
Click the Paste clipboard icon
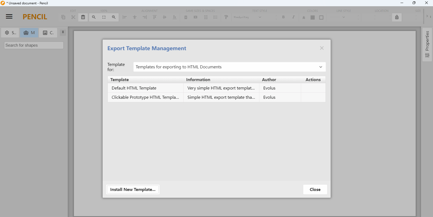83,17
